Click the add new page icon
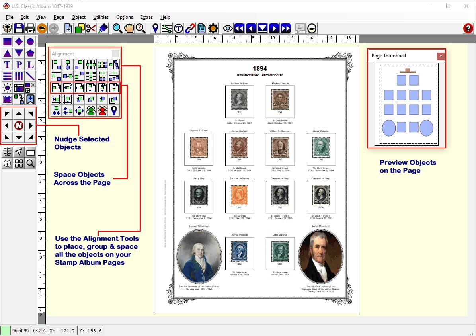This screenshot has width=476, height=336. [68, 29]
